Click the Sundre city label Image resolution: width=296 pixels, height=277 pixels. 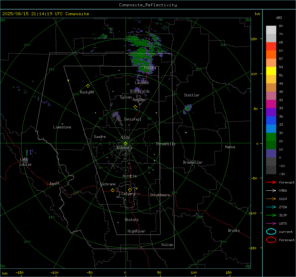100,136
